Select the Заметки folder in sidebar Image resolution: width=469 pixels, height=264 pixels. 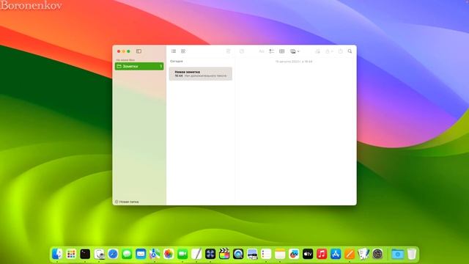pos(139,66)
